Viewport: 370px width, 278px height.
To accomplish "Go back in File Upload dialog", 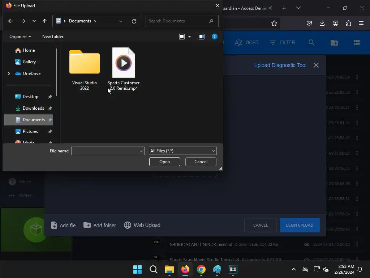I will (10, 21).
